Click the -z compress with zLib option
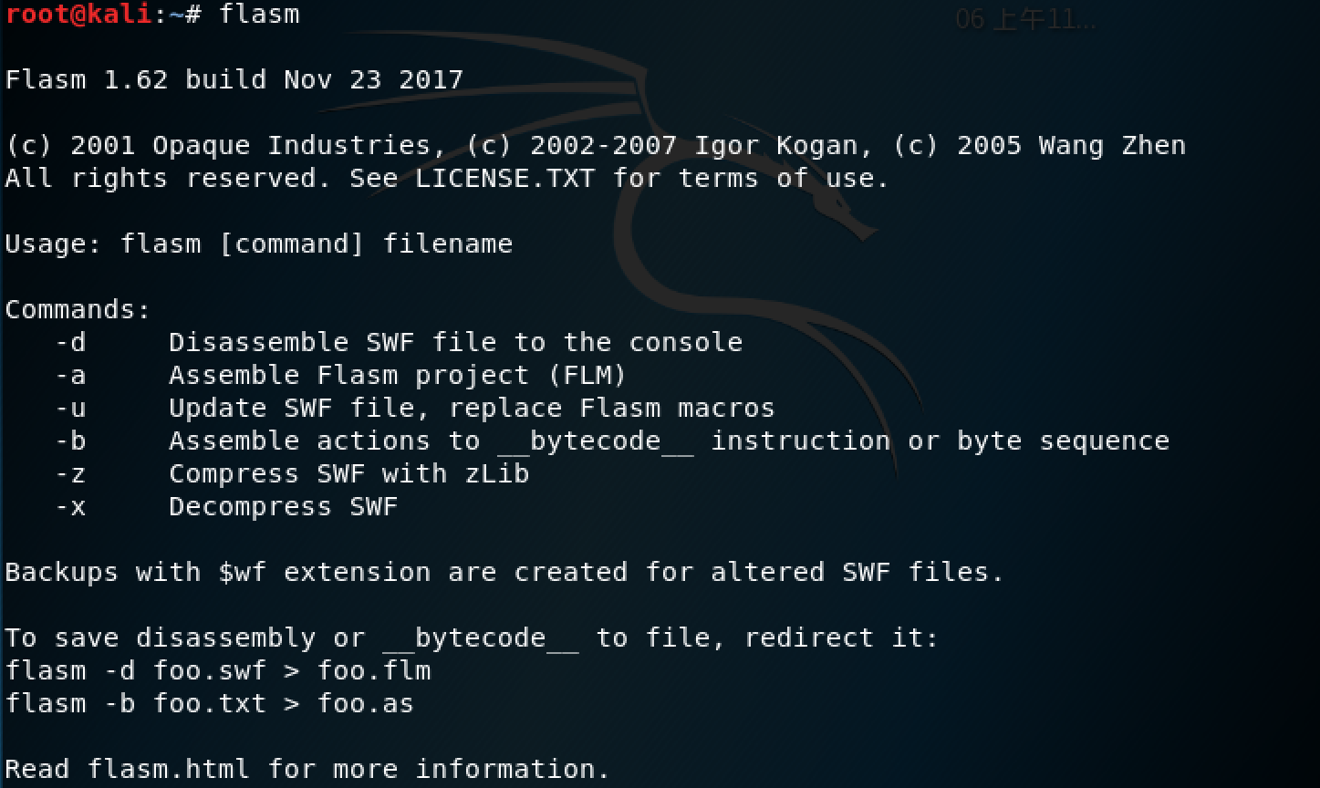The height and width of the screenshot is (788, 1320). (71, 474)
